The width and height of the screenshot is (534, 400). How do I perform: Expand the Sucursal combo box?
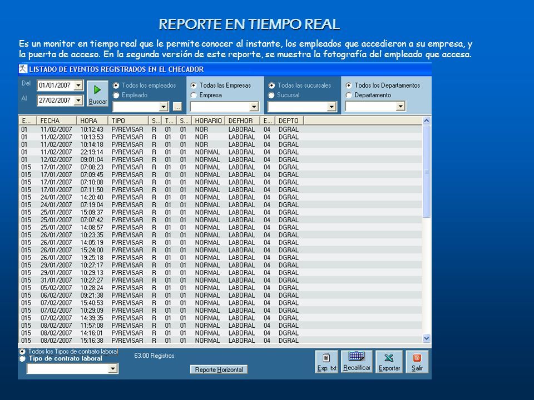pyautogui.click(x=332, y=107)
